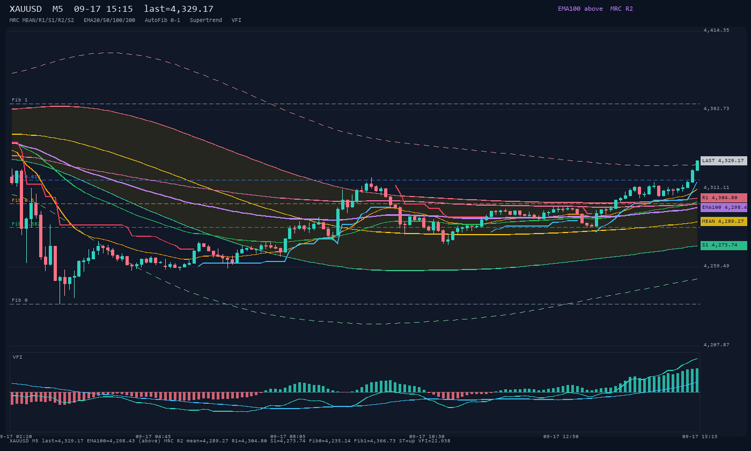Click the '09-17 15:15' time axis label

700,437
